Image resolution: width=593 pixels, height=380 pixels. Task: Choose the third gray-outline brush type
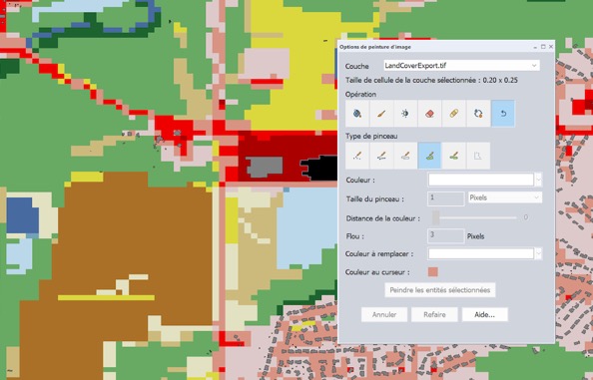pos(405,156)
